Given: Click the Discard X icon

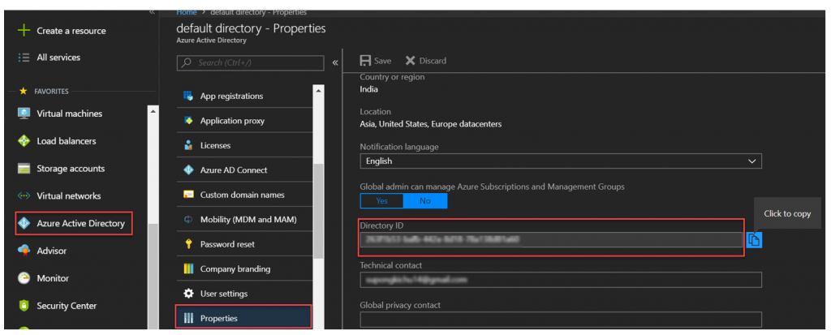Looking at the screenshot, I should click(410, 60).
